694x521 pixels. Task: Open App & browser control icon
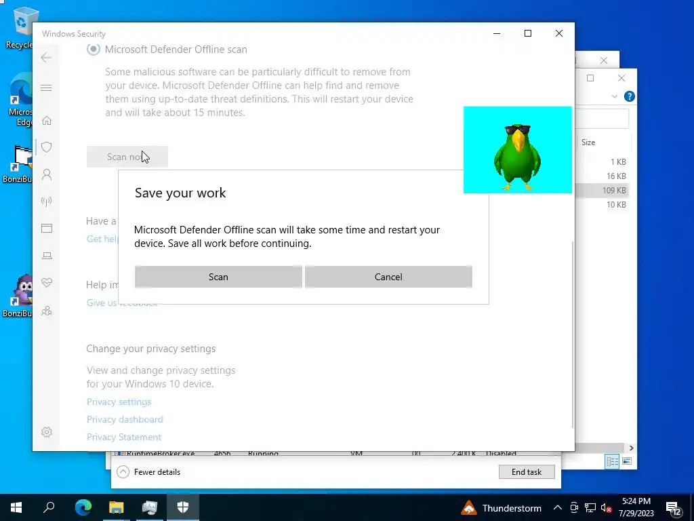pyautogui.click(x=47, y=228)
